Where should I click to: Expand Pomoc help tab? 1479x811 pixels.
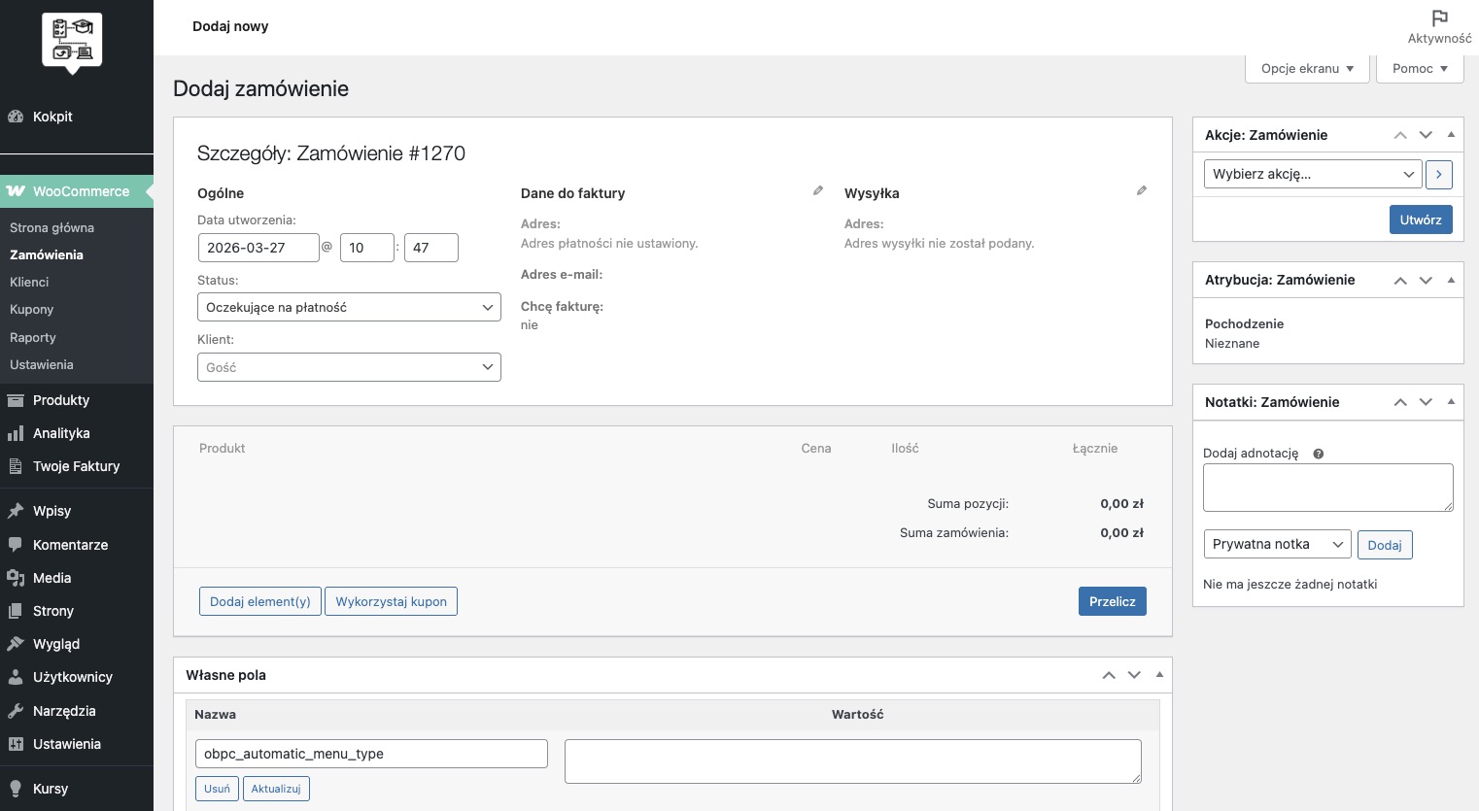[x=1420, y=69]
